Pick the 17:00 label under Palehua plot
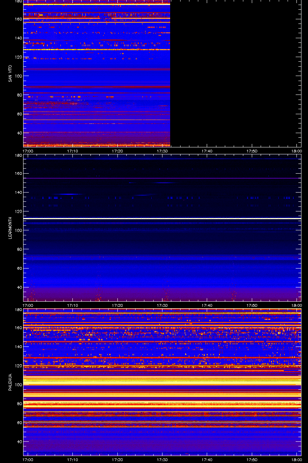 (x=28, y=460)
